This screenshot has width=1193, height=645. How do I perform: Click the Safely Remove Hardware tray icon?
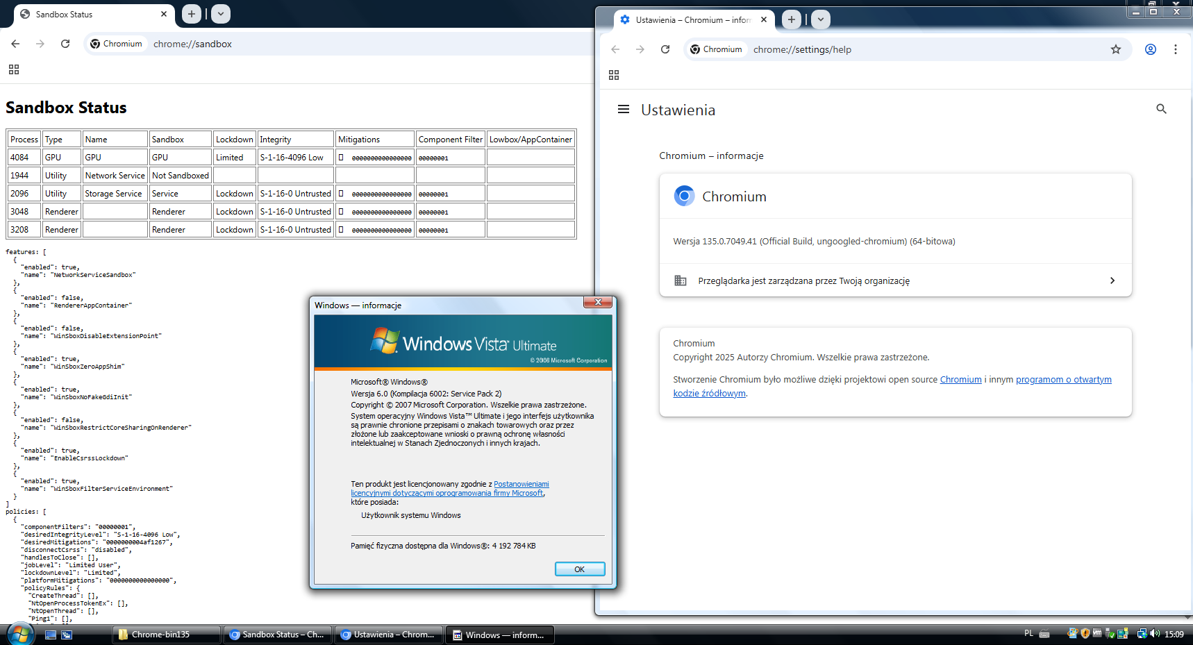(x=1110, y=633)
